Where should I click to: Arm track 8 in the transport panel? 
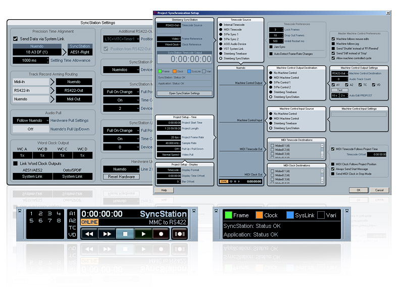(59, 220)
